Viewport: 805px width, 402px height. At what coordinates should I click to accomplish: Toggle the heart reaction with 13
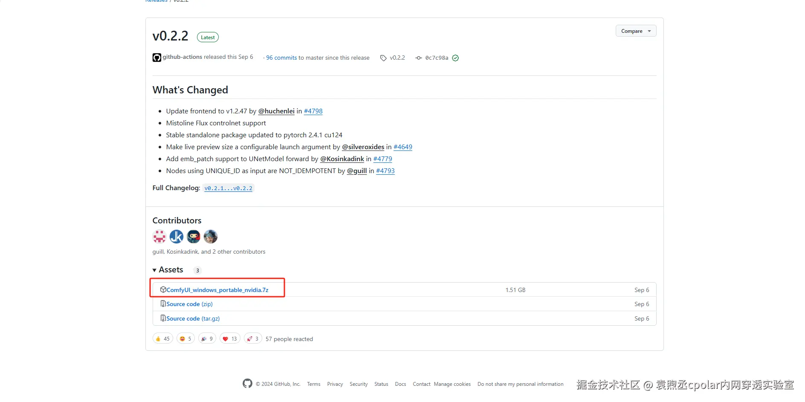coord(230,338)
